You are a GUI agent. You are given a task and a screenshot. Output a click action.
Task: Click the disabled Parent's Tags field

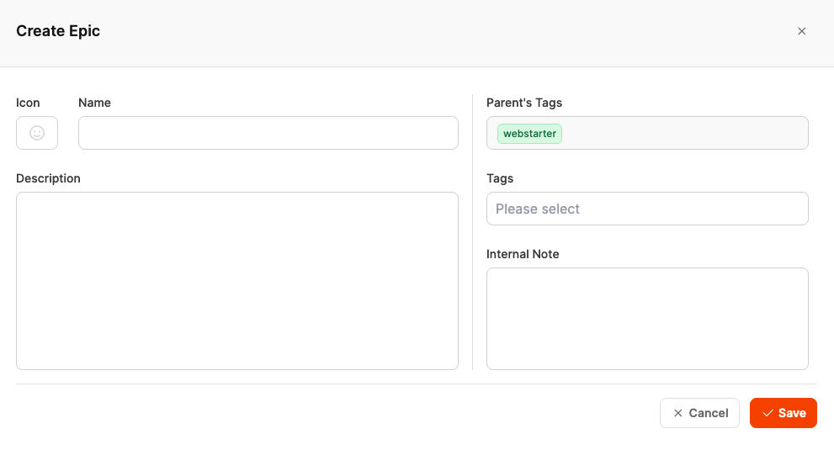[682, 133]
